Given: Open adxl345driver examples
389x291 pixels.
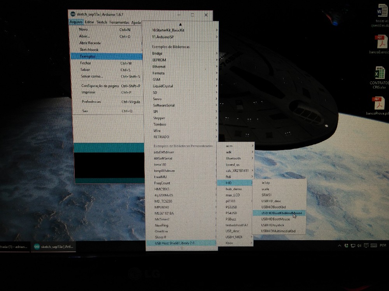Looking at the screenshot, I should [x=181, y=152].
